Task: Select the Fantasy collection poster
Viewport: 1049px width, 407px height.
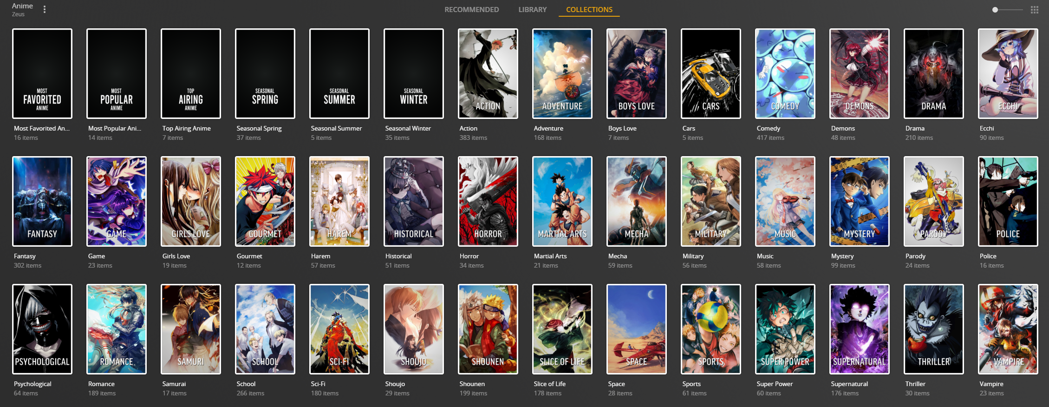Action: point(42,201)
